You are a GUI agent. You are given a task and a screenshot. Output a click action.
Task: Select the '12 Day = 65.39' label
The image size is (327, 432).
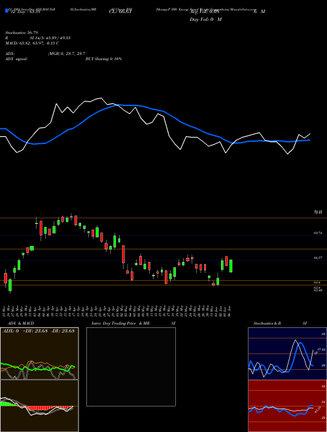click(26, 12)
